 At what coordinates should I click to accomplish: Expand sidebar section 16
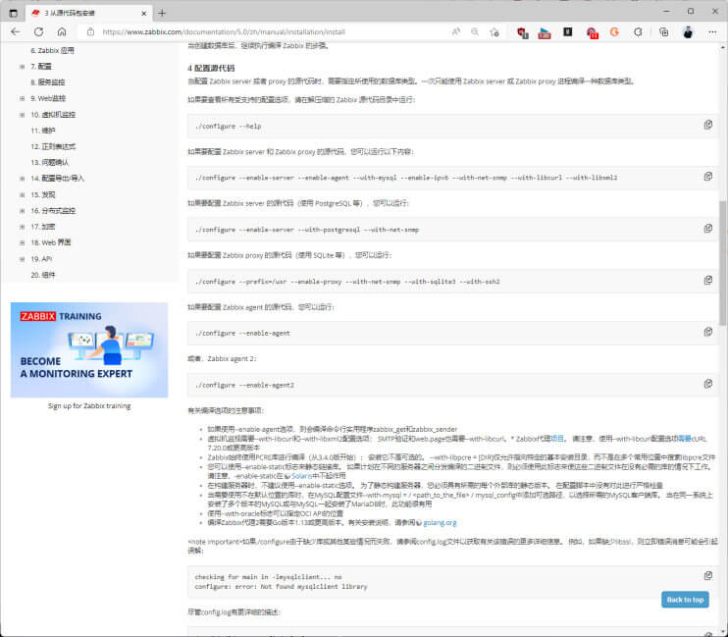click(22, 211)
